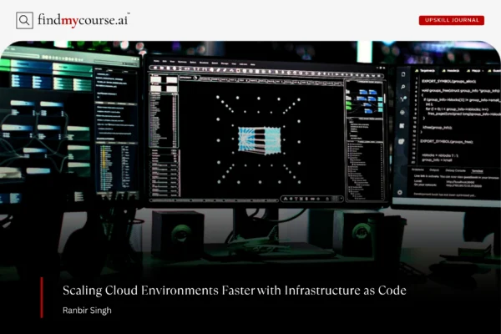Image resolution: width=501 pixels, height=334 pixels.
Task: Open the Scaling Cloud Environments article title
Action: [234, 291]
